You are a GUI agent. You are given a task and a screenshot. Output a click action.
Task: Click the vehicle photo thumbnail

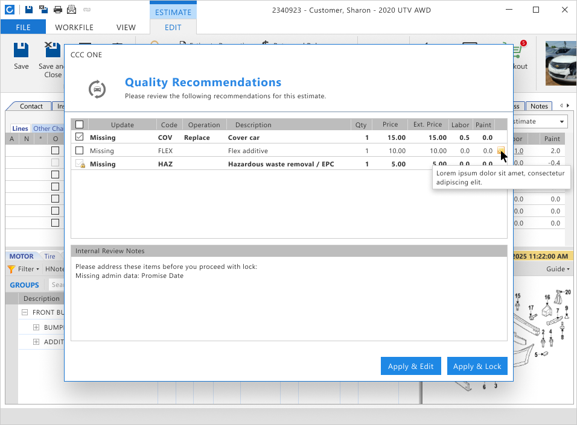pyautogui.click(x=561, y=63)
